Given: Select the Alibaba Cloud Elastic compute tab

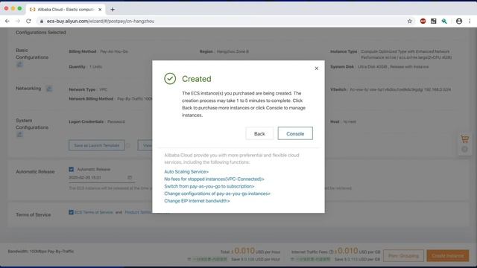Looking at the screenshot, I should point(66,10).
